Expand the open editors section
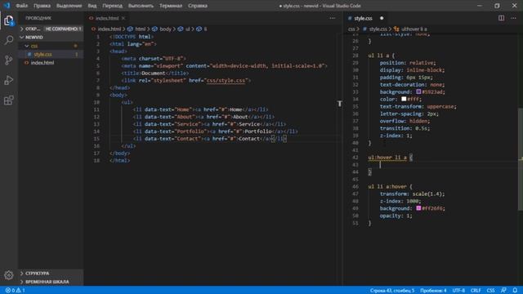Image resolution: width=523 pixels, height=294 pixels. point(51,29)
